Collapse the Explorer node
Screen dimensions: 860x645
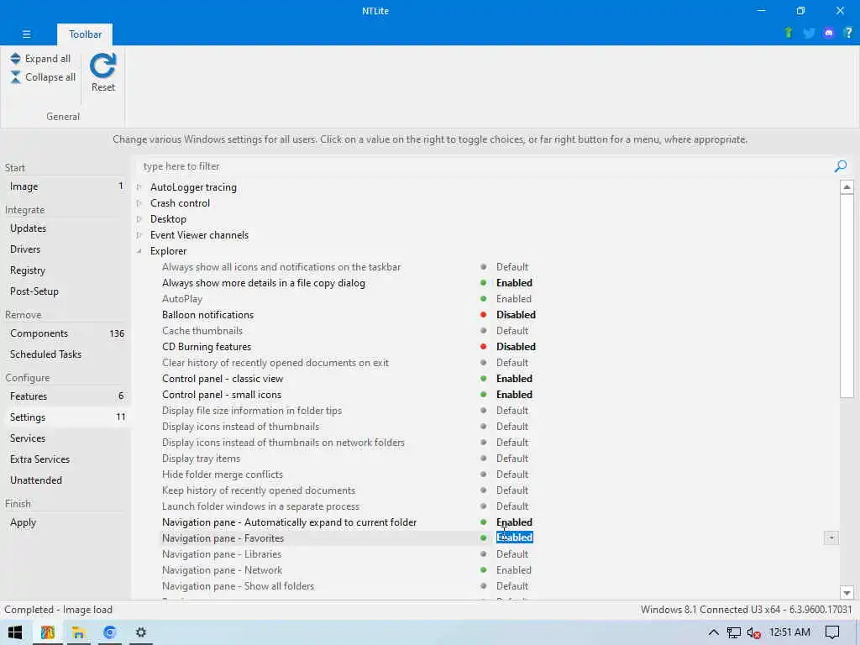[139, 250]
